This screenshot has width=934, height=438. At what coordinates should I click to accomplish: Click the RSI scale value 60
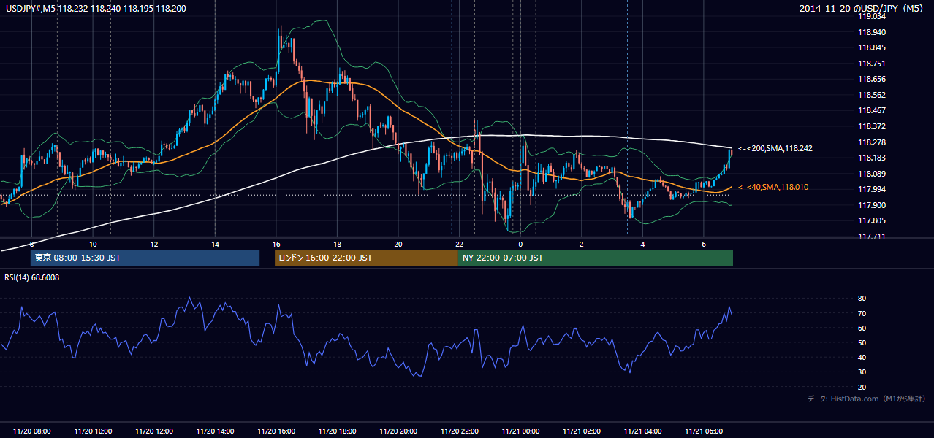pyautogui.click(x=862, y=328)
